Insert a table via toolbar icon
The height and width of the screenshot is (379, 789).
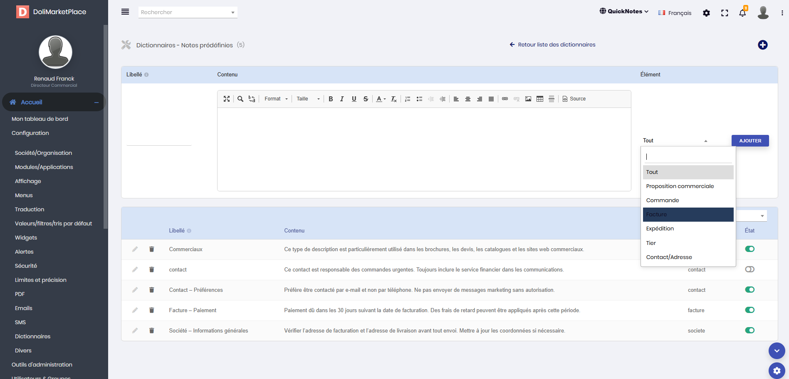539,99
